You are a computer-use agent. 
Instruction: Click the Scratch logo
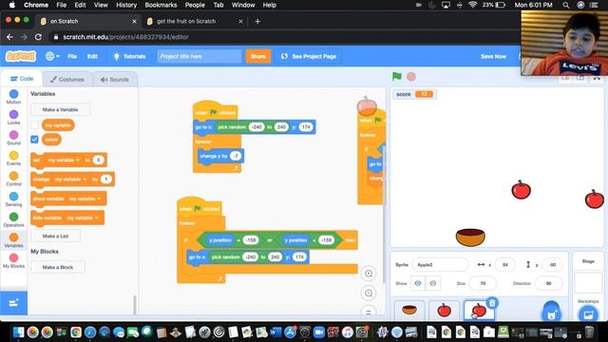[x=21, y=56]
